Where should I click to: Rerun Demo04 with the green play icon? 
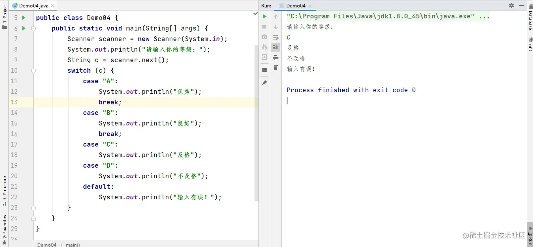[x=264, y=16]
